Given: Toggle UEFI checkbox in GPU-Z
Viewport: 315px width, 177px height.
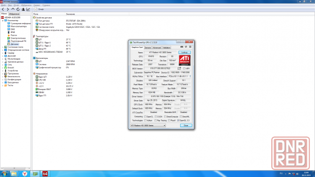Looking at the screenshot, I should coord(184,69).
